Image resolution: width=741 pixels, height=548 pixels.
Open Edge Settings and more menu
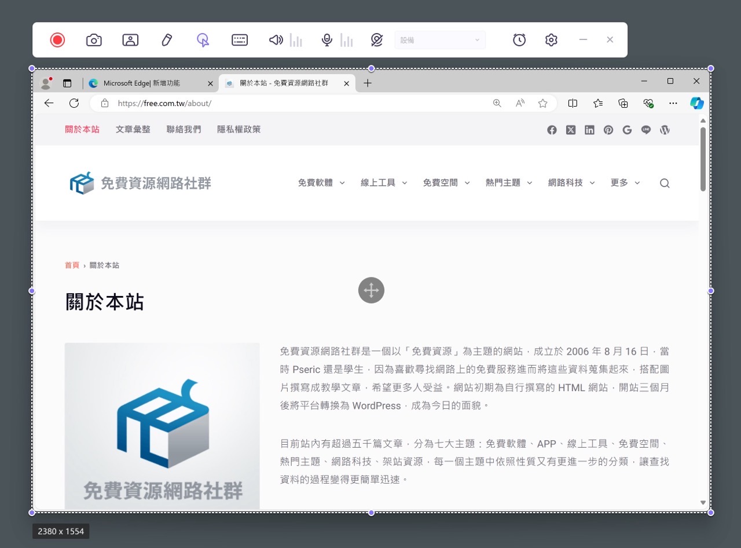pyautogui.click(x=673, y=103)
